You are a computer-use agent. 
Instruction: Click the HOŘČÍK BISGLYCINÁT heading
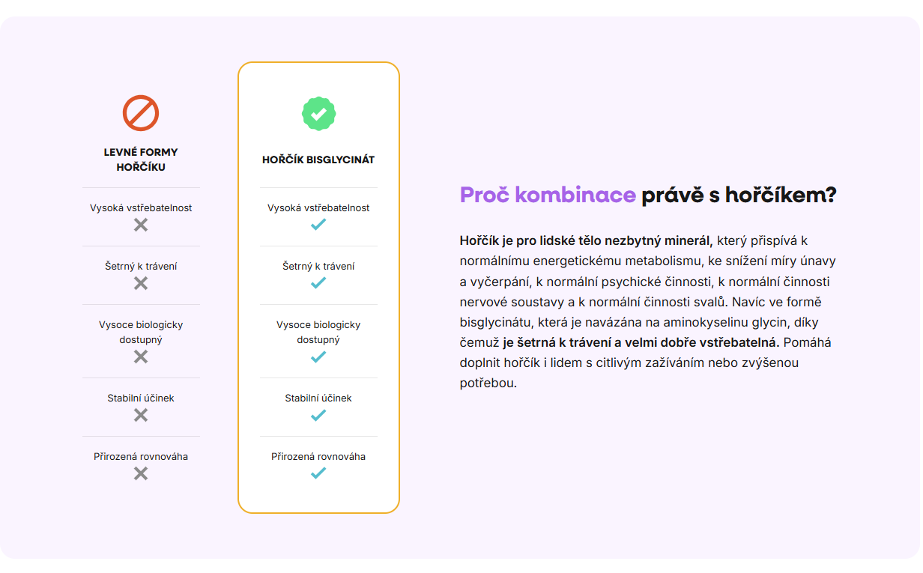coord(318,160)
